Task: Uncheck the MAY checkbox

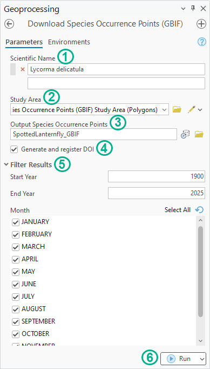Action: pos(16,272)
